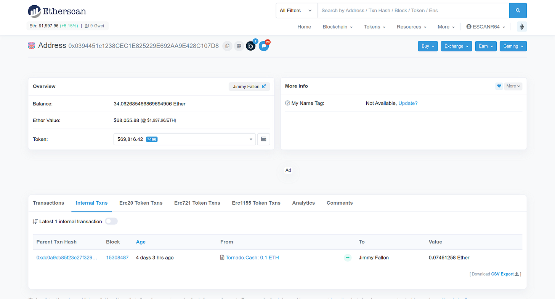This screenshot has width=555, height=299.
Task: Click the Ad label badge
Action: click(288, 170)
